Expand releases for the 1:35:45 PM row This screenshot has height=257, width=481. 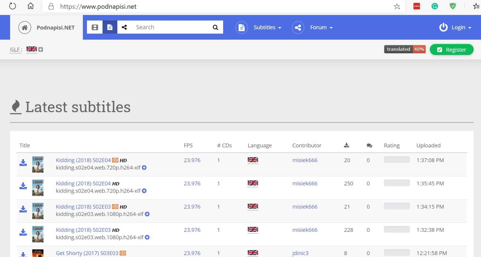144,191
